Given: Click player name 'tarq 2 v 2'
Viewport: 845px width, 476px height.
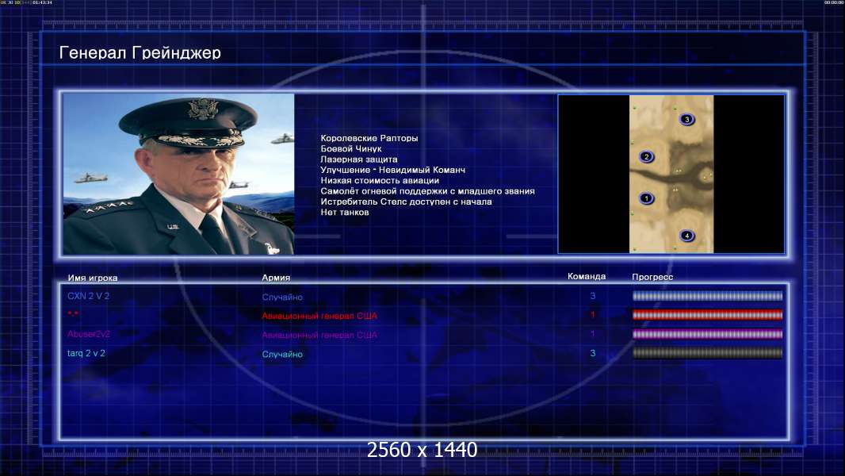Looking at the screenshot, I should pyautogui.click(x=86, y=353).
